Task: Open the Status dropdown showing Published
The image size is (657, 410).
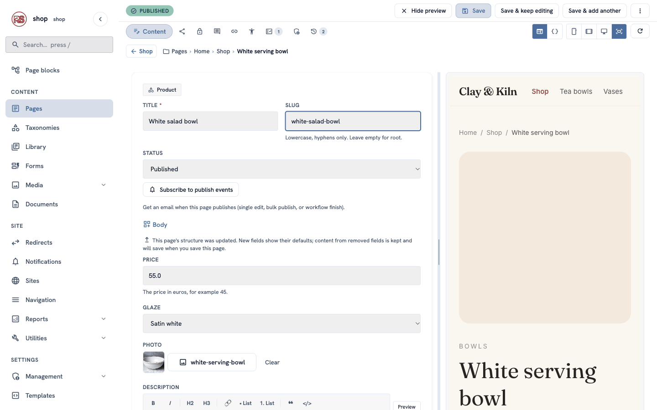Action: pyautogui.click(x=282, y=169)
